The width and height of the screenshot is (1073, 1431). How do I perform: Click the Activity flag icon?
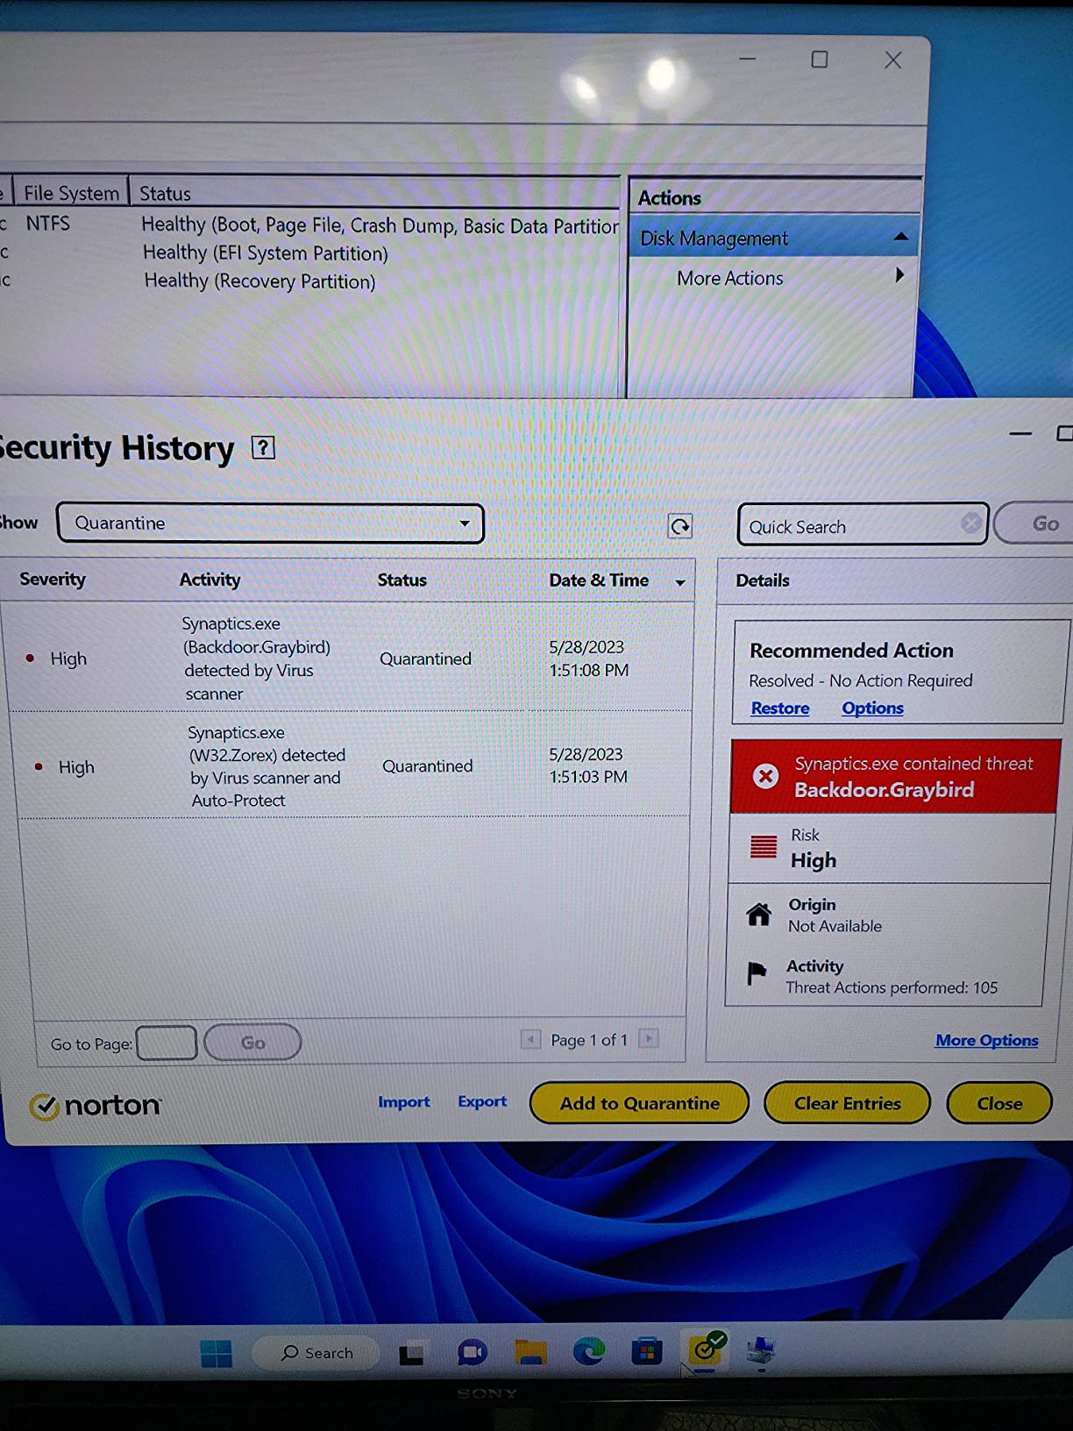click(757, 974)
